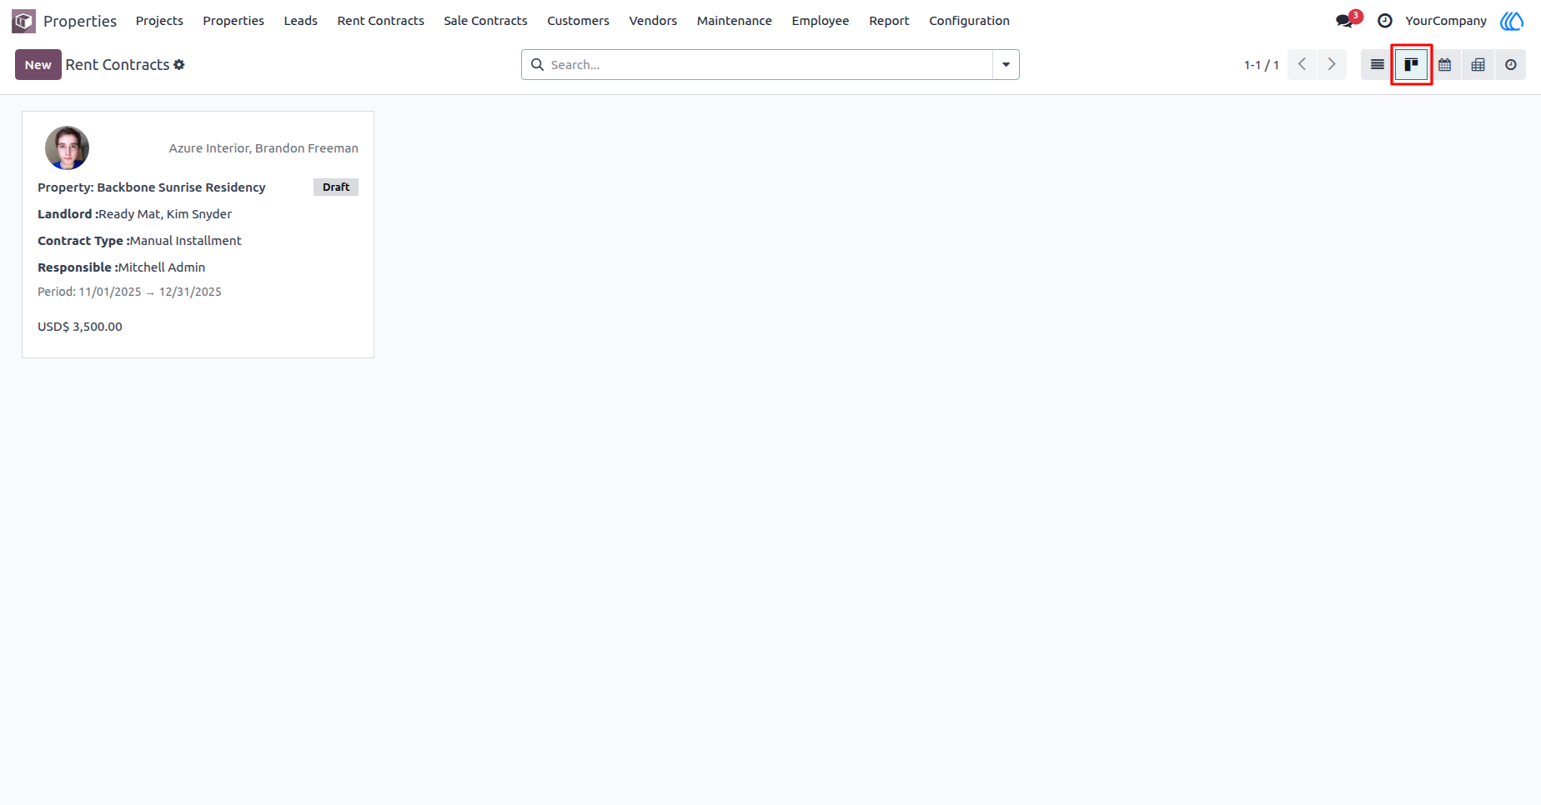Switch to kanban view

pos(1411,64)
